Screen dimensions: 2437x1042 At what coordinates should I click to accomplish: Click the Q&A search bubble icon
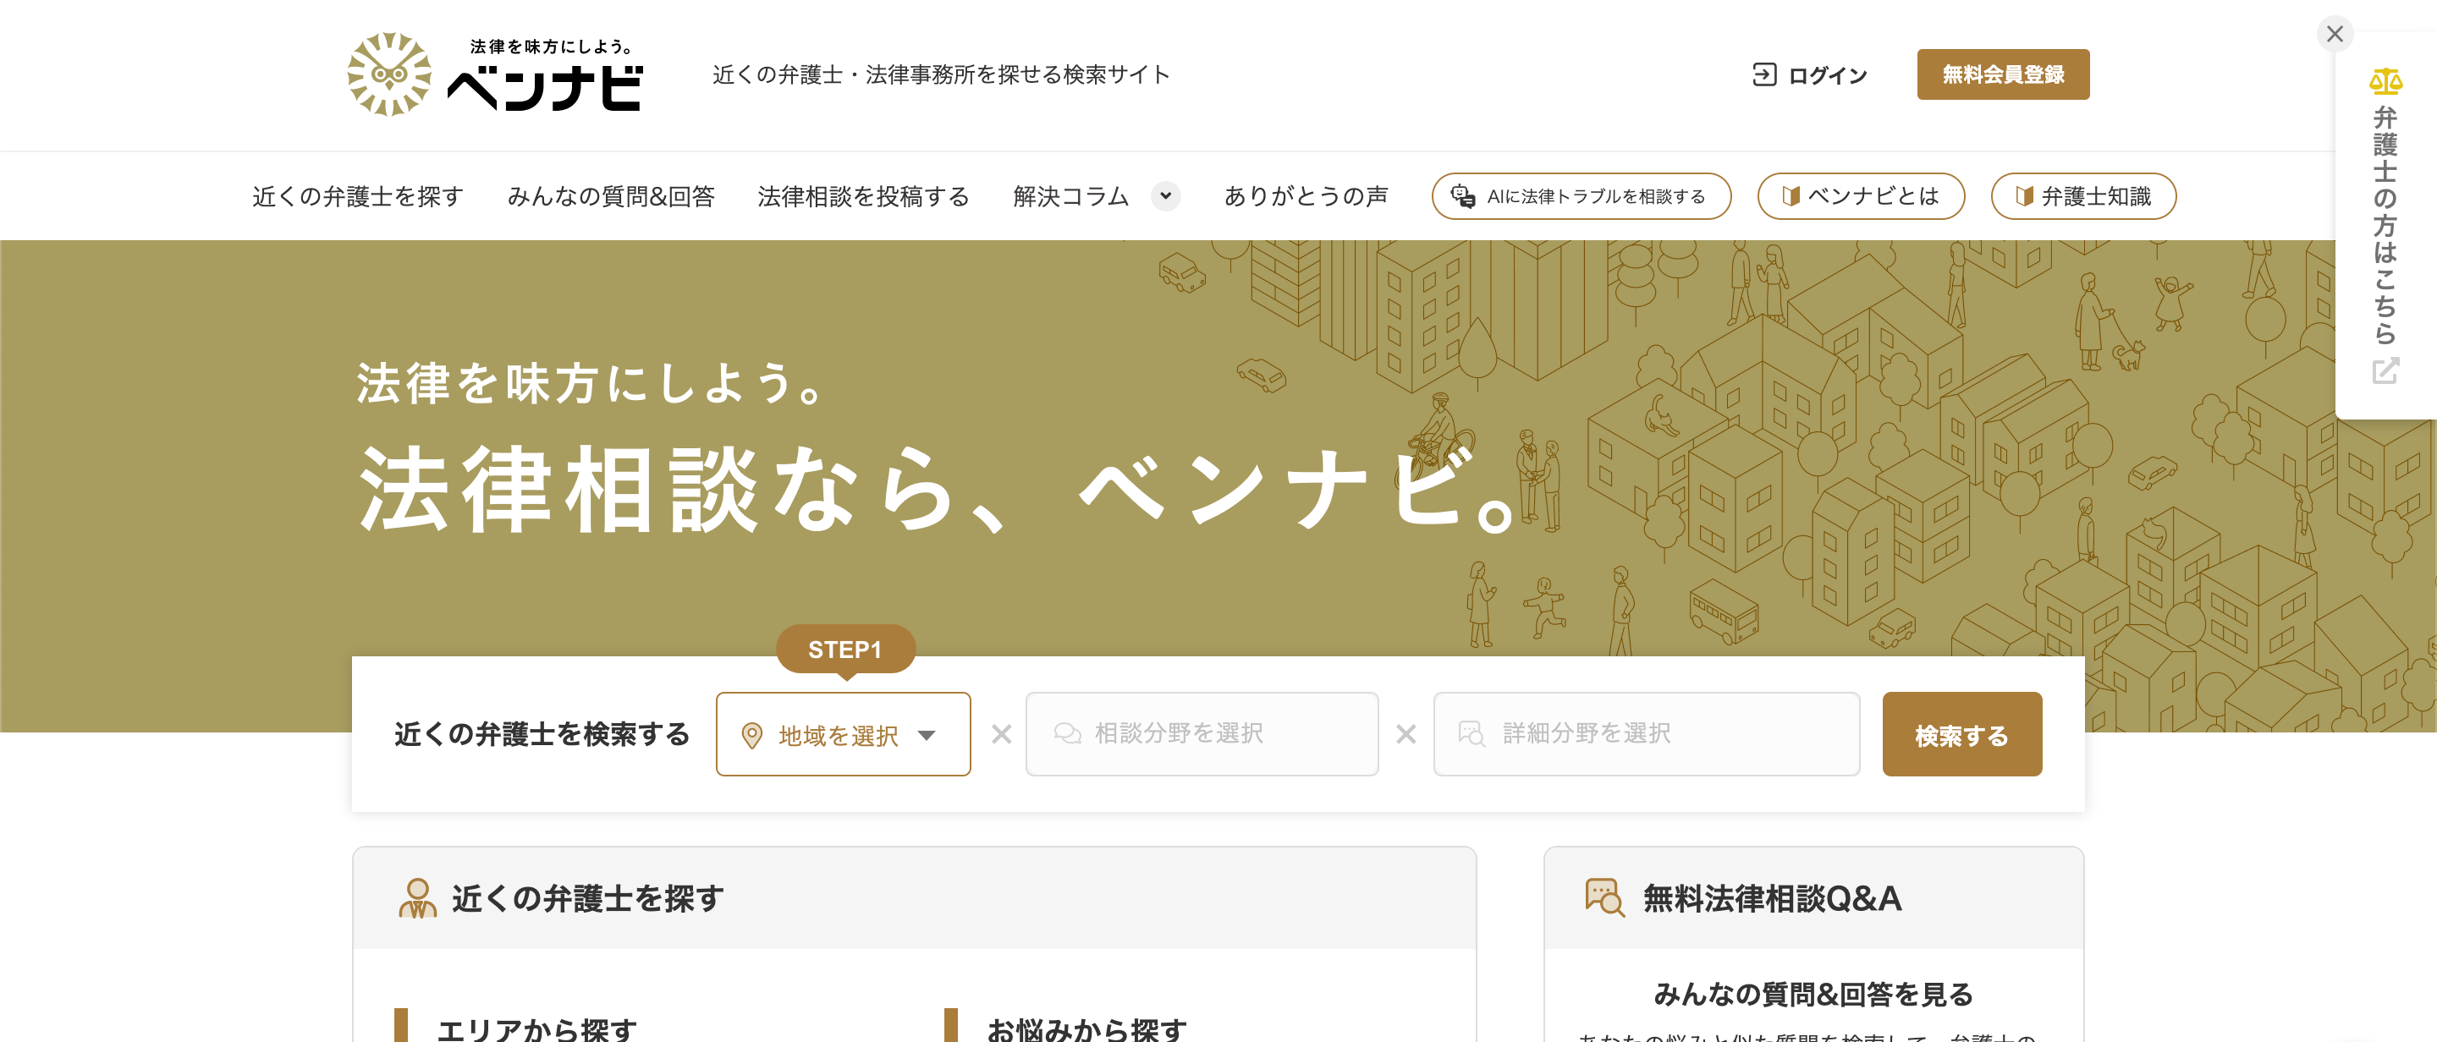(1604, 898)
